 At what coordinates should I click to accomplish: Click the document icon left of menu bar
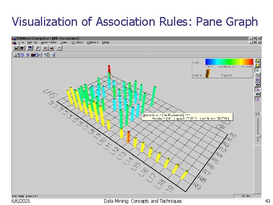click(x=14, y=43)
